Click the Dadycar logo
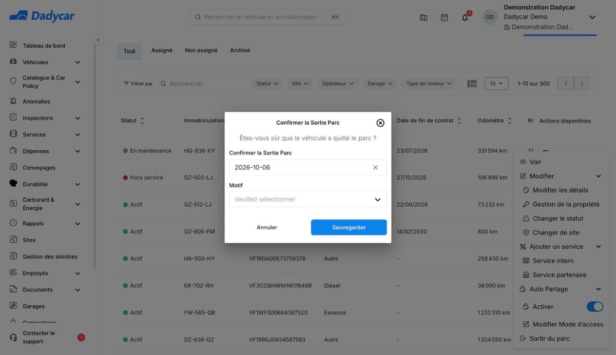616x355 pixels. pyautogui.click(x=42, y=16)
